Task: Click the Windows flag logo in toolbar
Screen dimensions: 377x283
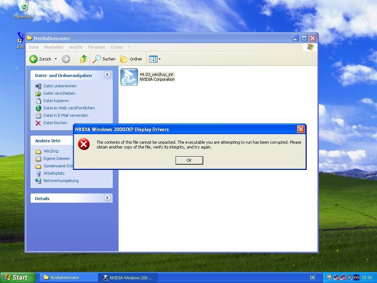Action: [310, 47]
